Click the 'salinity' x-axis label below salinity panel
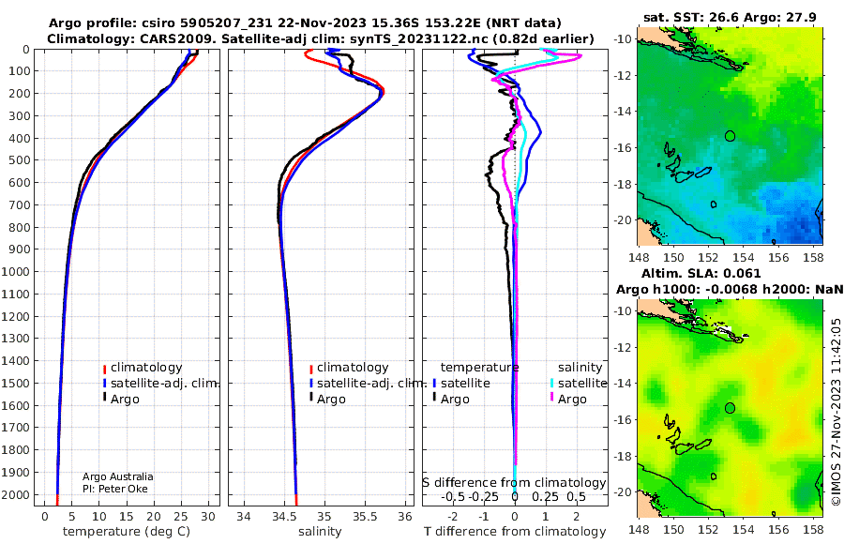Screen dimensions: 844x544 click(321, 532)
